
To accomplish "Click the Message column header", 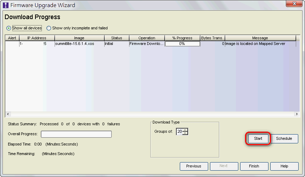I will point(260,38).
